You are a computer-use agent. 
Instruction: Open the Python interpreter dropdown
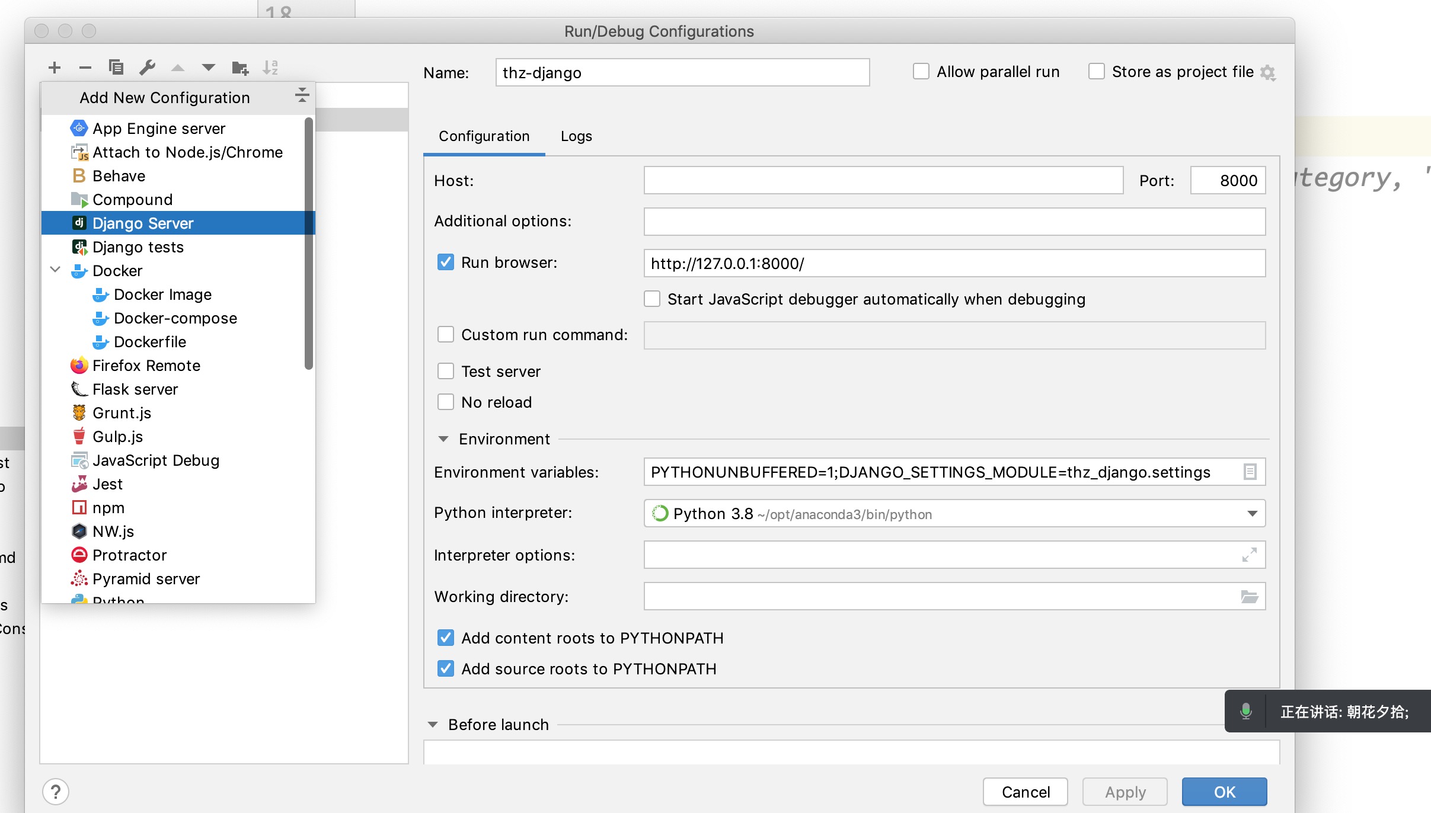pos(1252,514)
